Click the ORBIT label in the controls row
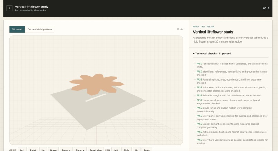Screen dimensions: 278x151 pyautogui.click(x=13, y=150)
